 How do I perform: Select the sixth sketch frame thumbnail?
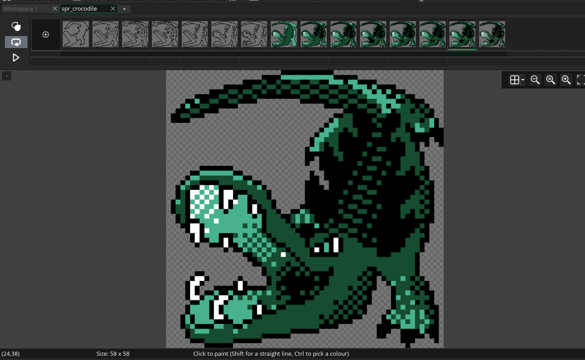(224, 34)
